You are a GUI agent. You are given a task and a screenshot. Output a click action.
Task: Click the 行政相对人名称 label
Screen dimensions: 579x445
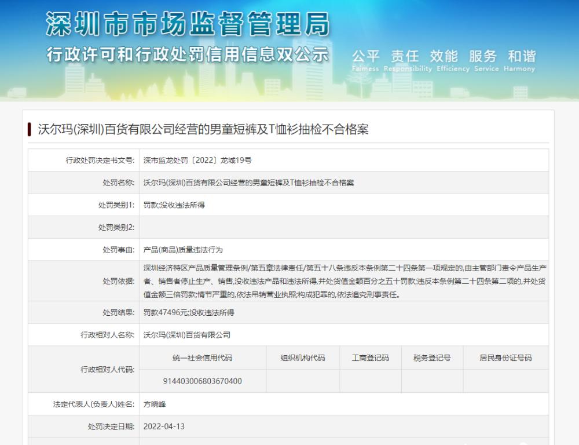(x=108, y=335)
